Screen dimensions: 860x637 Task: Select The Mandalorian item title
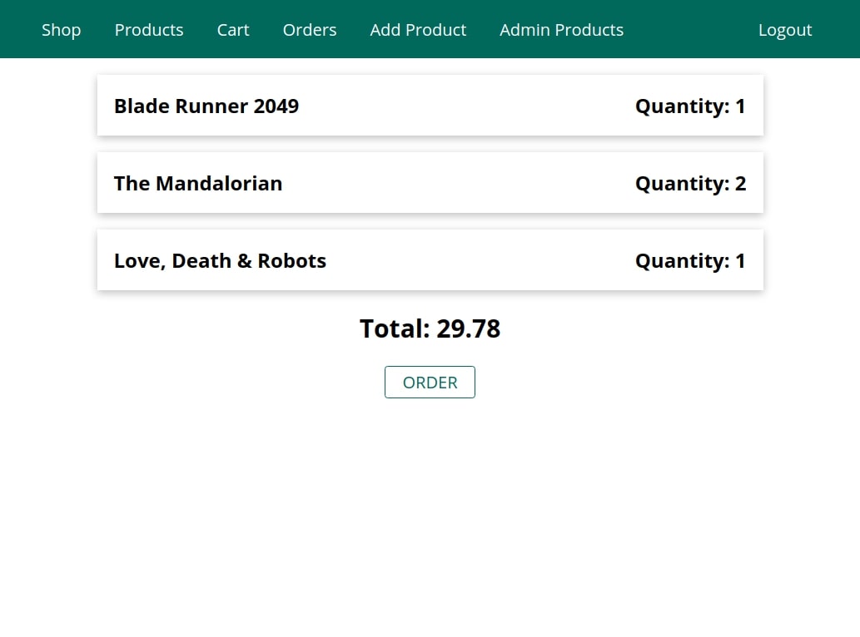click(x=198, y=184)
